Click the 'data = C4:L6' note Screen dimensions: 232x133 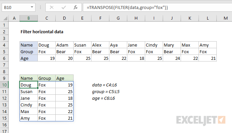[104, 85]
